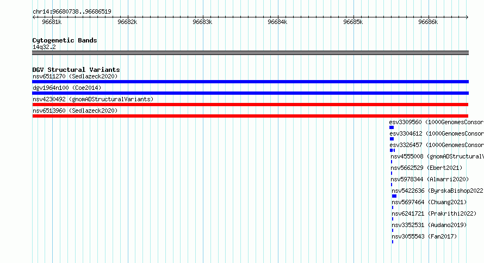This screenshot has width=484, height=263.
Task: Click the 96681k ruler tick label
Action: tap(52, 22)
